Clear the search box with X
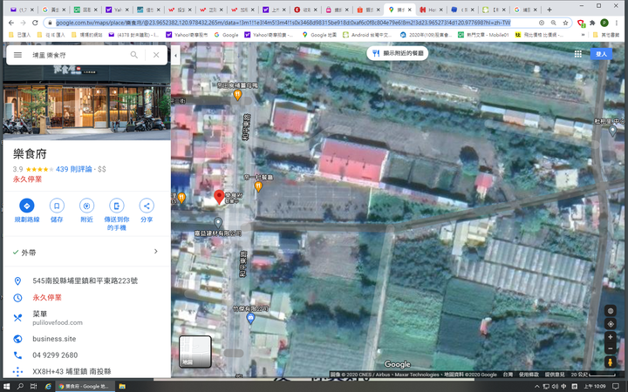 (x=156, y=55)
